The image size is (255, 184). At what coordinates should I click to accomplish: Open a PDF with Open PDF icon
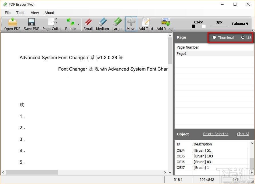(x=12, y=24)
